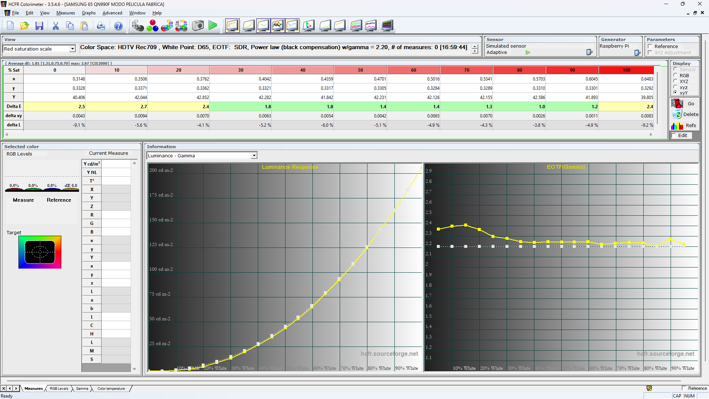
Task: Click the Go measurement icon button
Action: [x=677, y=104]
